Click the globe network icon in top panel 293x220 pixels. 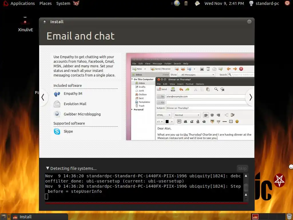pos(177,3)
